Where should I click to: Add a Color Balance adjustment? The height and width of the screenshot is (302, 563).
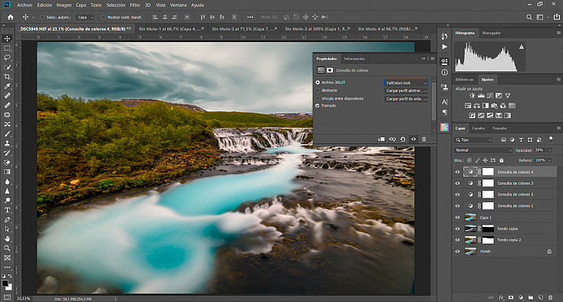point(476,106)
